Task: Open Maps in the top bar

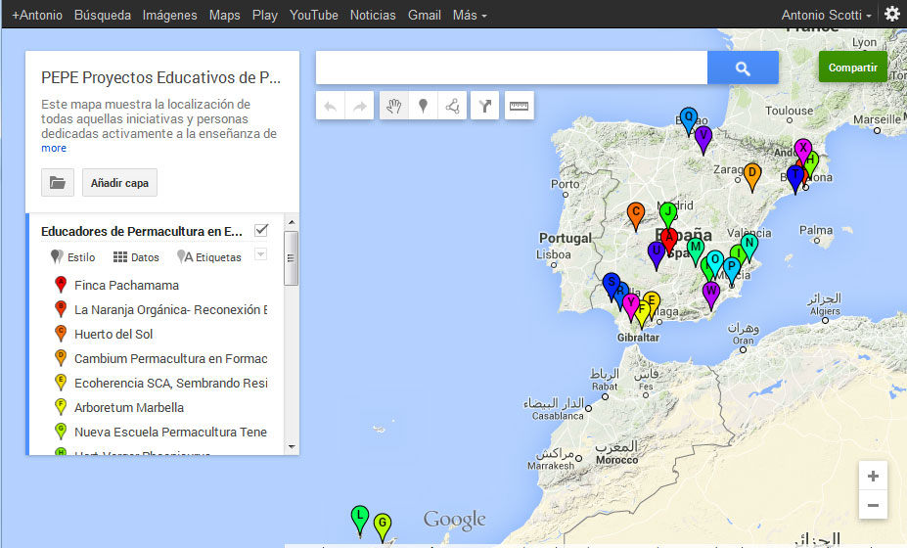Action: [224, 15]
